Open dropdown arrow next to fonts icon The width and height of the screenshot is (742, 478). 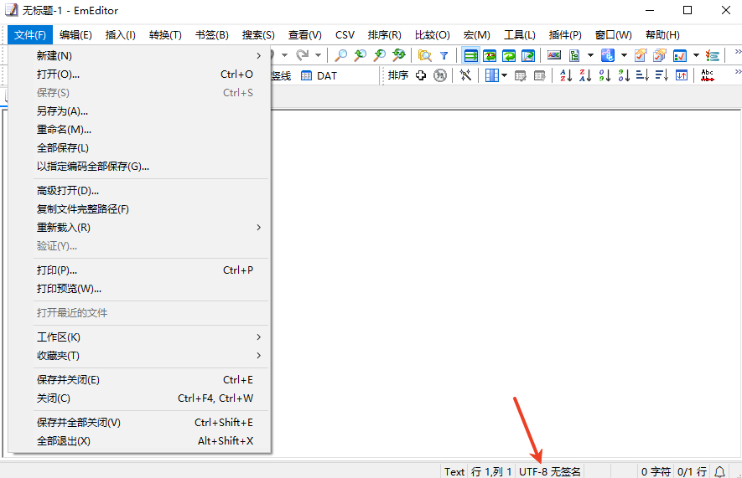click(624, 55)
